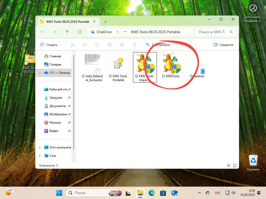Select the KMS Tools 08.03.2025 Portable tab
266x199 pixels.
[67, 22]
